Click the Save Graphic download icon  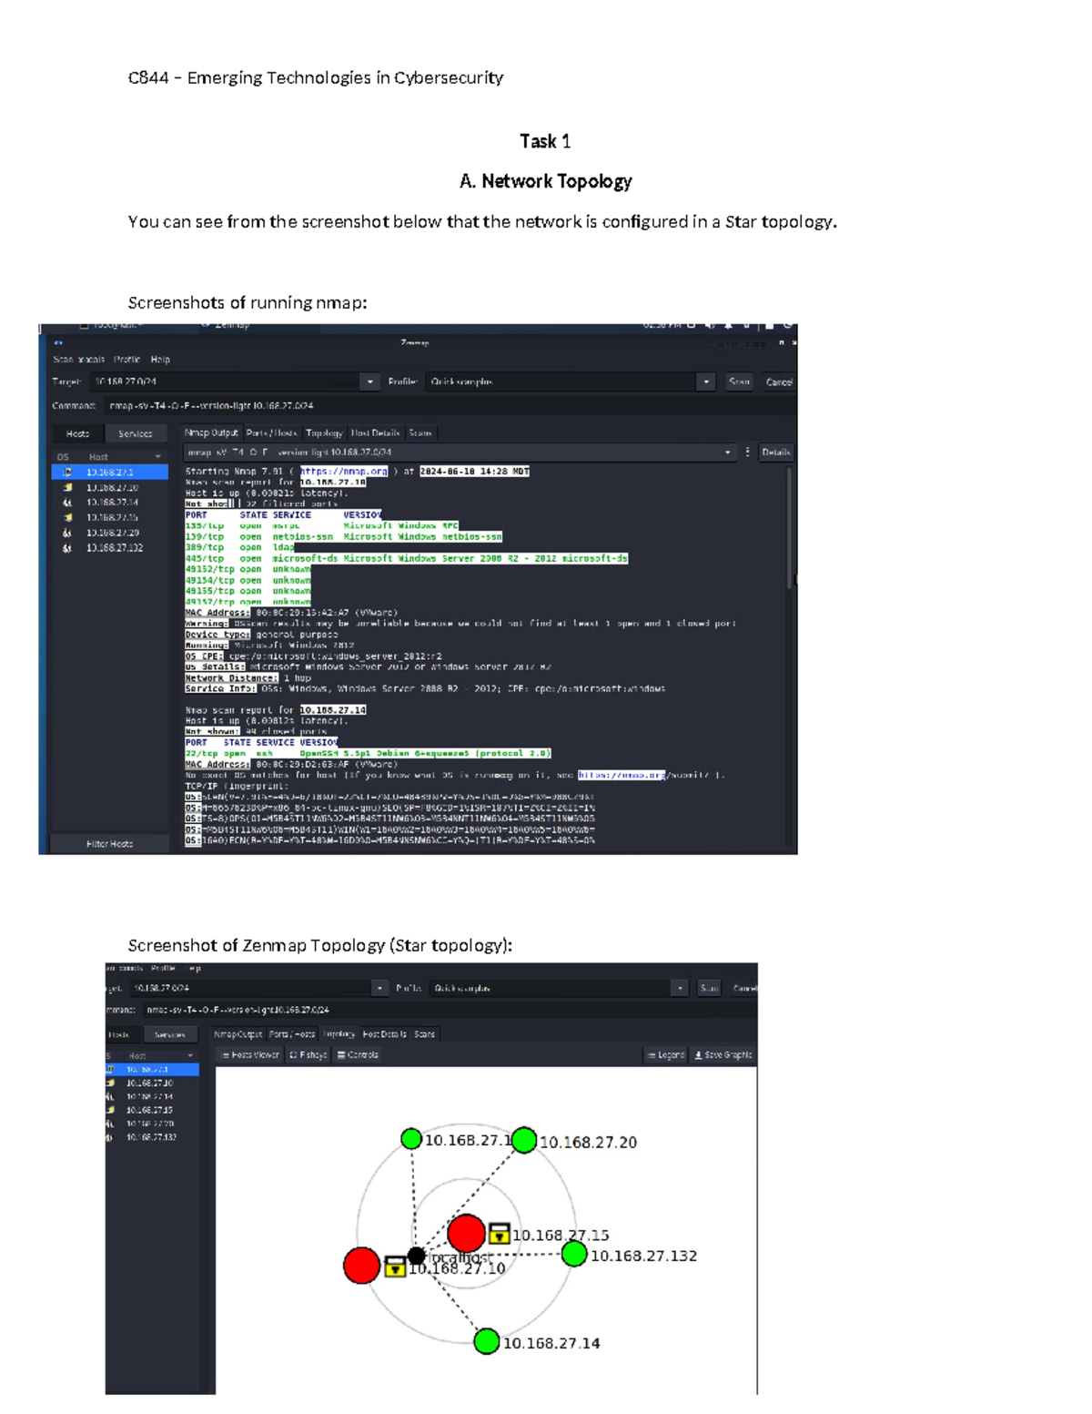click(x=698, y=1053)
